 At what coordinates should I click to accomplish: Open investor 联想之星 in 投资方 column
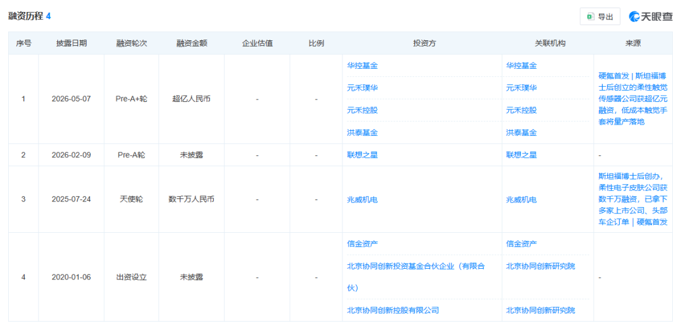pyautogui.click(x=363, y=155)
